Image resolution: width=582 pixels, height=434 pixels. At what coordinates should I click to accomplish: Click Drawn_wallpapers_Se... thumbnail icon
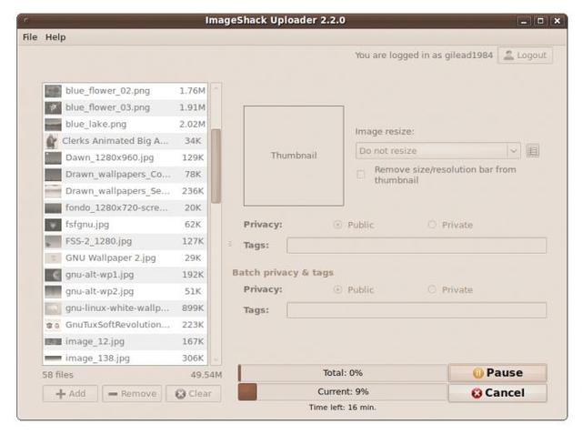(53, 191)
